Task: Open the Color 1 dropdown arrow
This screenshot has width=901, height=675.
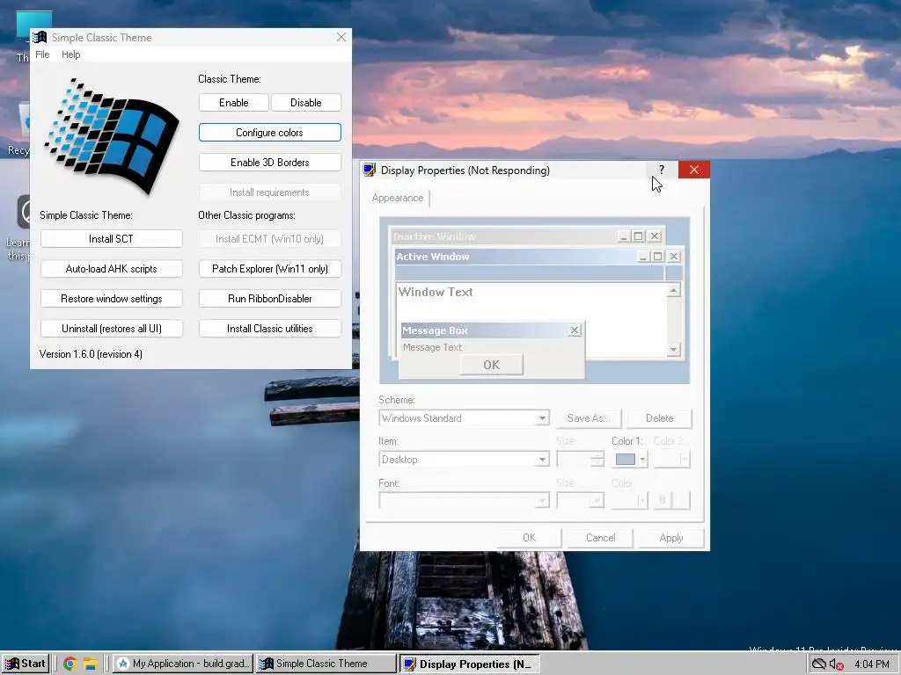Action: click(642, 460)
